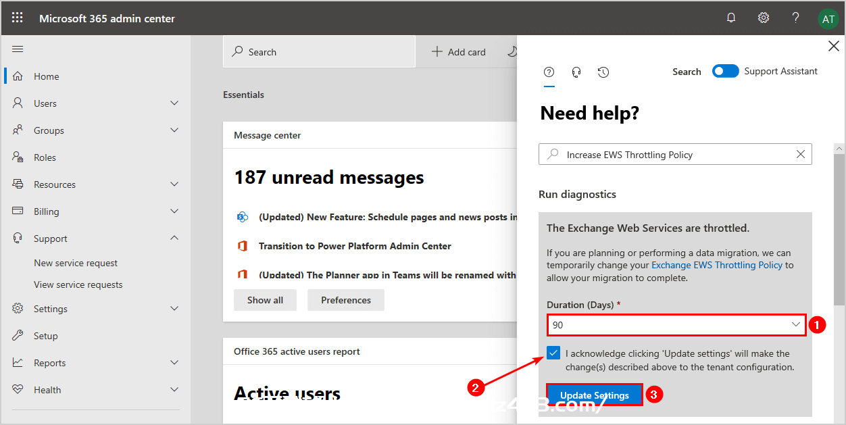Open the history clock tab in help pane
The height and width of the screenshot is (425, 846).
tap(603, 72)
